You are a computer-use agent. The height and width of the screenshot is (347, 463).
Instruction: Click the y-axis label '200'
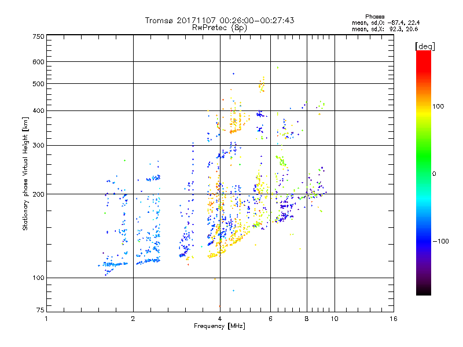[x=38, y=194]
